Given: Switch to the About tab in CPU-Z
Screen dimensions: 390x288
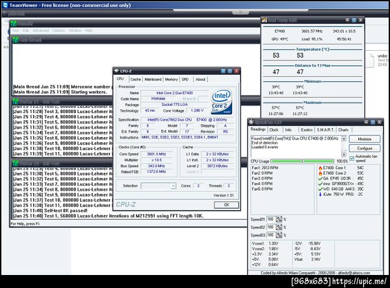Looking at the screenshot, I should (200, 79).
